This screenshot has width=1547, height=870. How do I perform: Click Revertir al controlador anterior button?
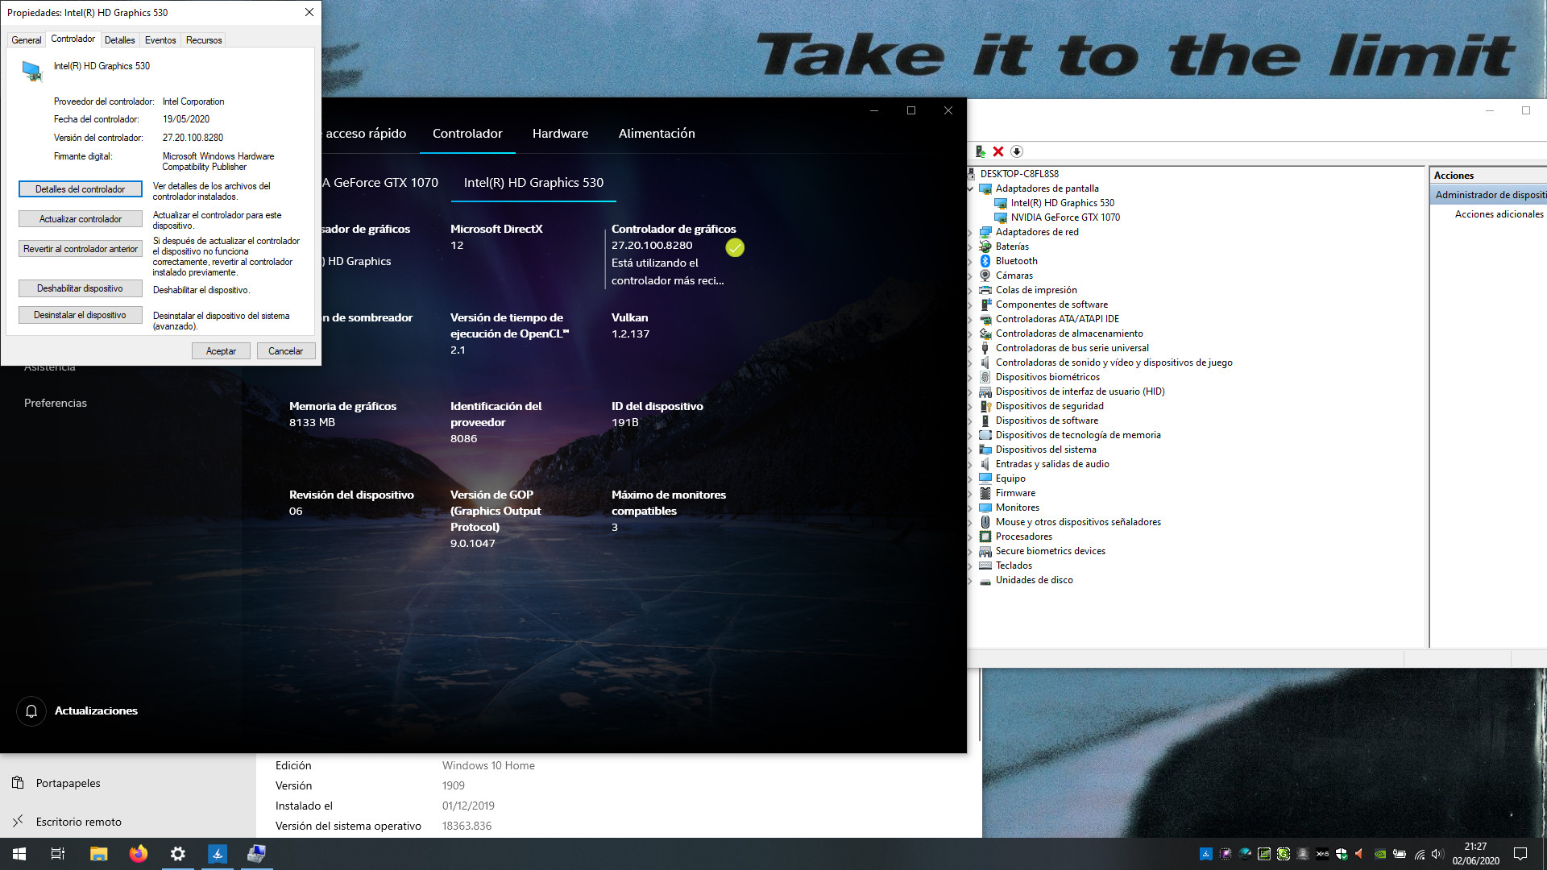click(80, 249)
